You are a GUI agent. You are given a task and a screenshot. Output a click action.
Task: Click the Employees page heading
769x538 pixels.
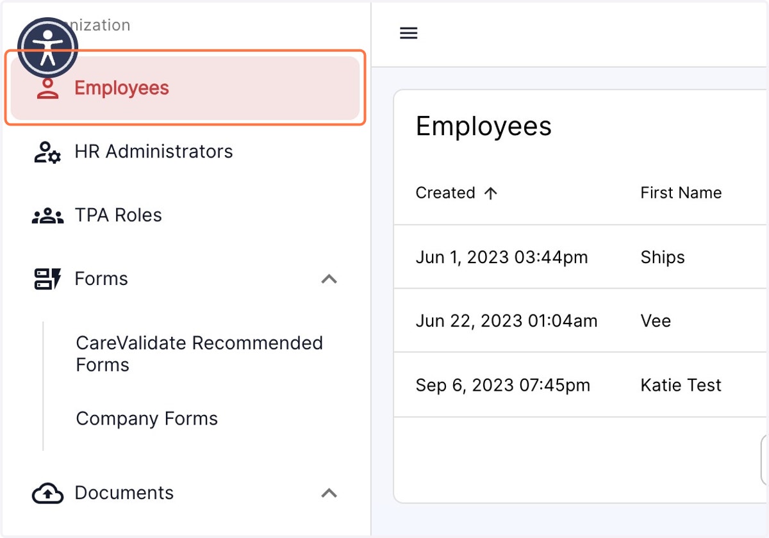coord(484,126)
